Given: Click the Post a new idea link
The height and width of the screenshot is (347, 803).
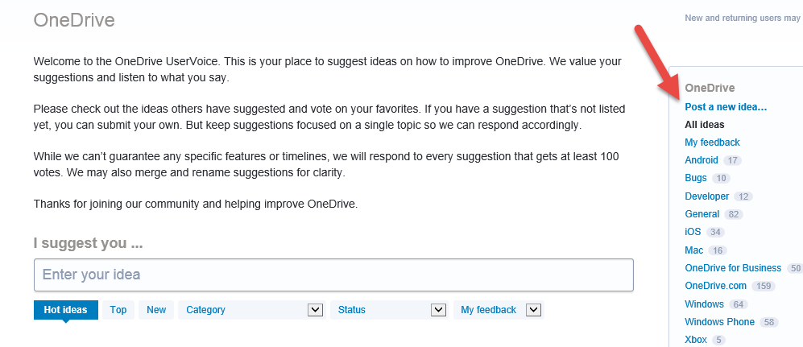Looking at the screenshot, I should click(x=726, y=106).
